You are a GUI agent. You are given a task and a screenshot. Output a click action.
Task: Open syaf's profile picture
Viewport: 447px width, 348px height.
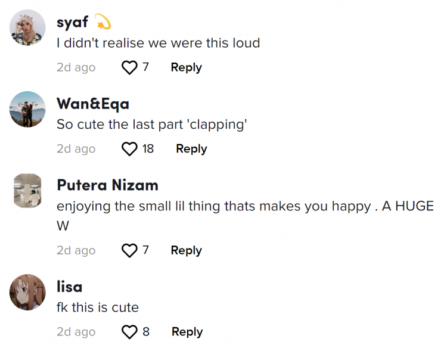click(x=28, y=27)
